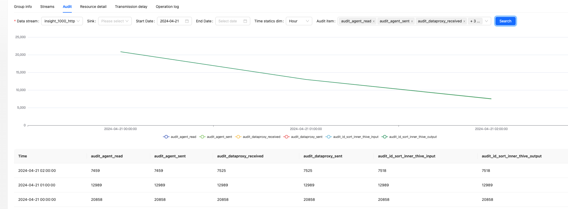Remove audit_dataproxy_received tag via its x
The image size is (568, 209).
[464, 21]
